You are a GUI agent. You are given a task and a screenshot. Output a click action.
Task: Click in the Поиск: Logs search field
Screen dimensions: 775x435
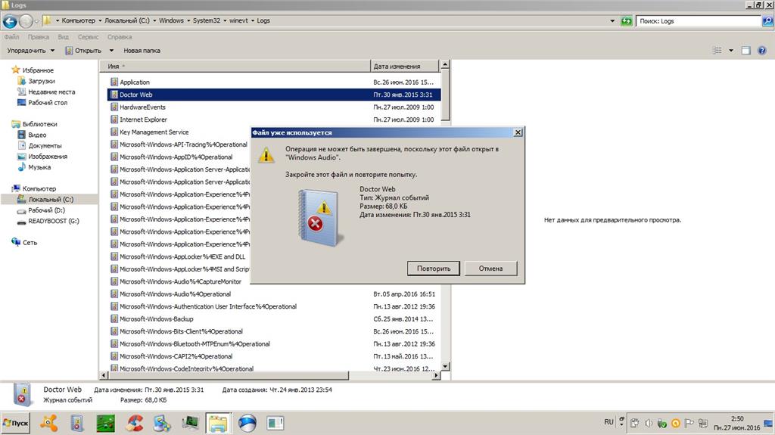699,20
